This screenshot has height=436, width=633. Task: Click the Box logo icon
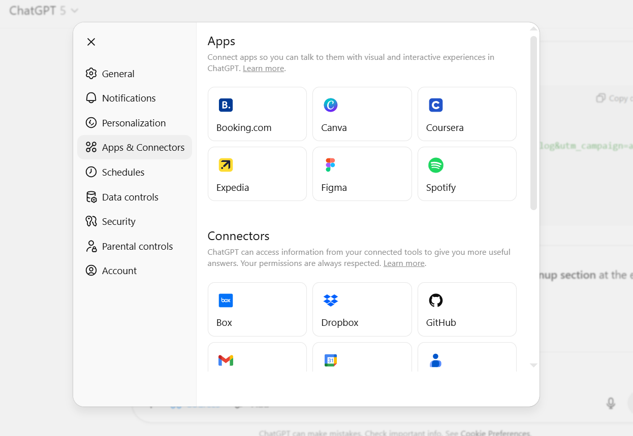click(x=226, y=300)
